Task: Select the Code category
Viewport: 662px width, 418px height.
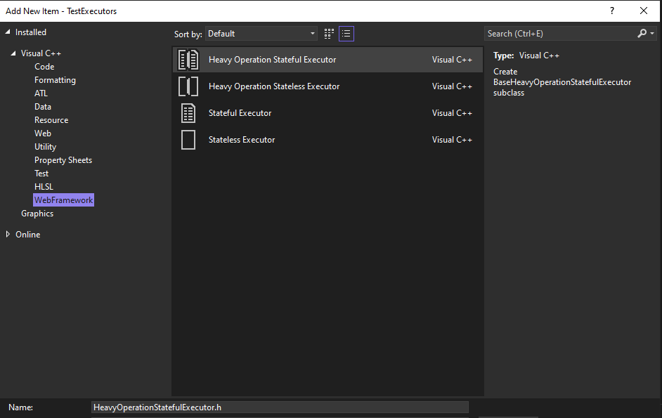Action: coord(44,67)
